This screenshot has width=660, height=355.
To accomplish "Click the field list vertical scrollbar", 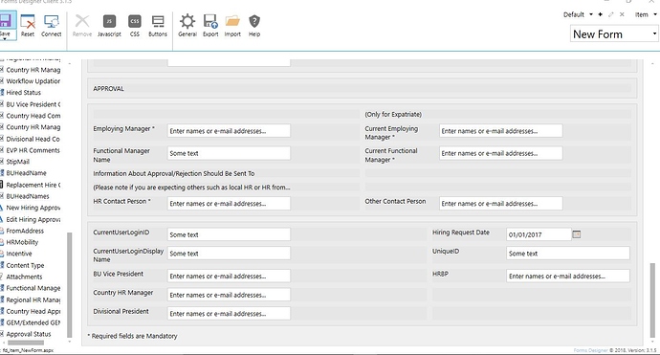I will click(70, 285).
